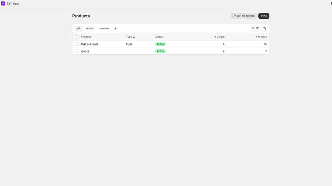Click the Safi App title text
The height and width of the screenshot is (186, 332).
(x=13, y=4)
